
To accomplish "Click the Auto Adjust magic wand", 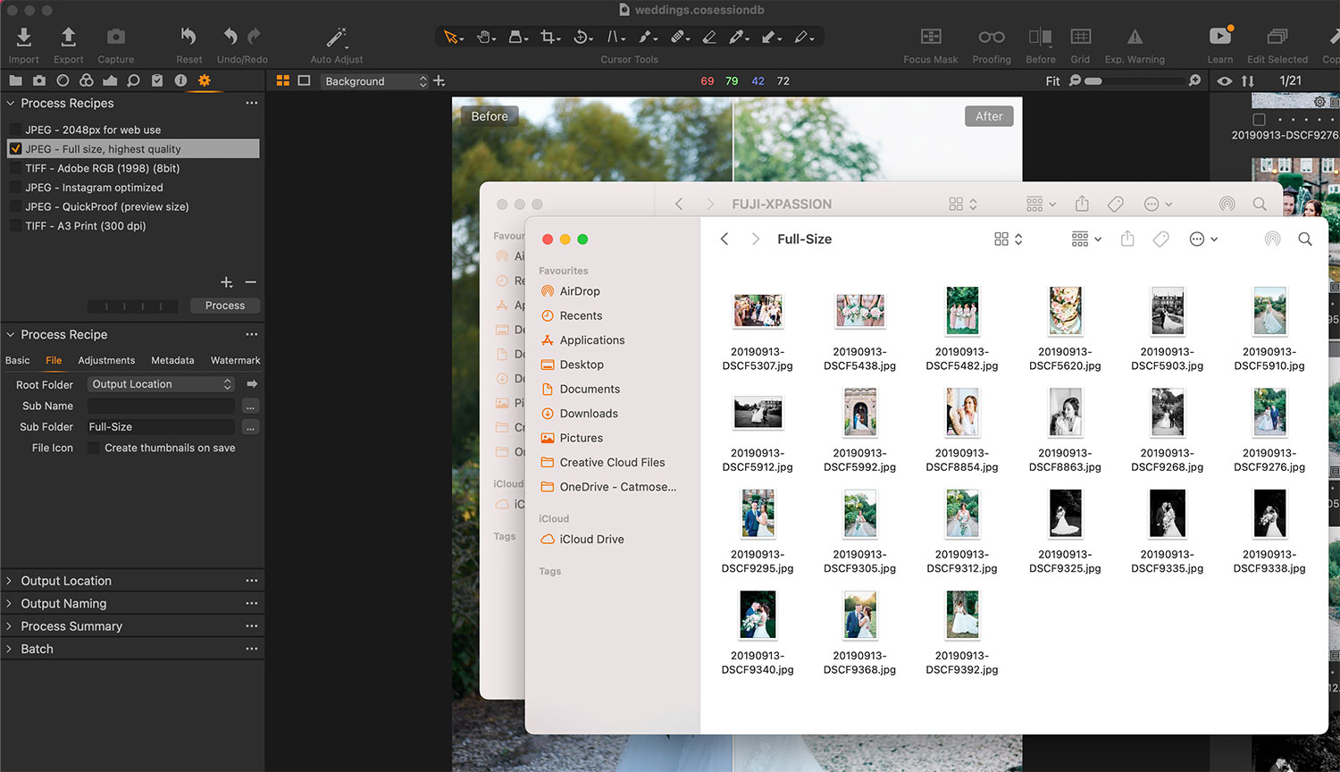I will 336,37.
